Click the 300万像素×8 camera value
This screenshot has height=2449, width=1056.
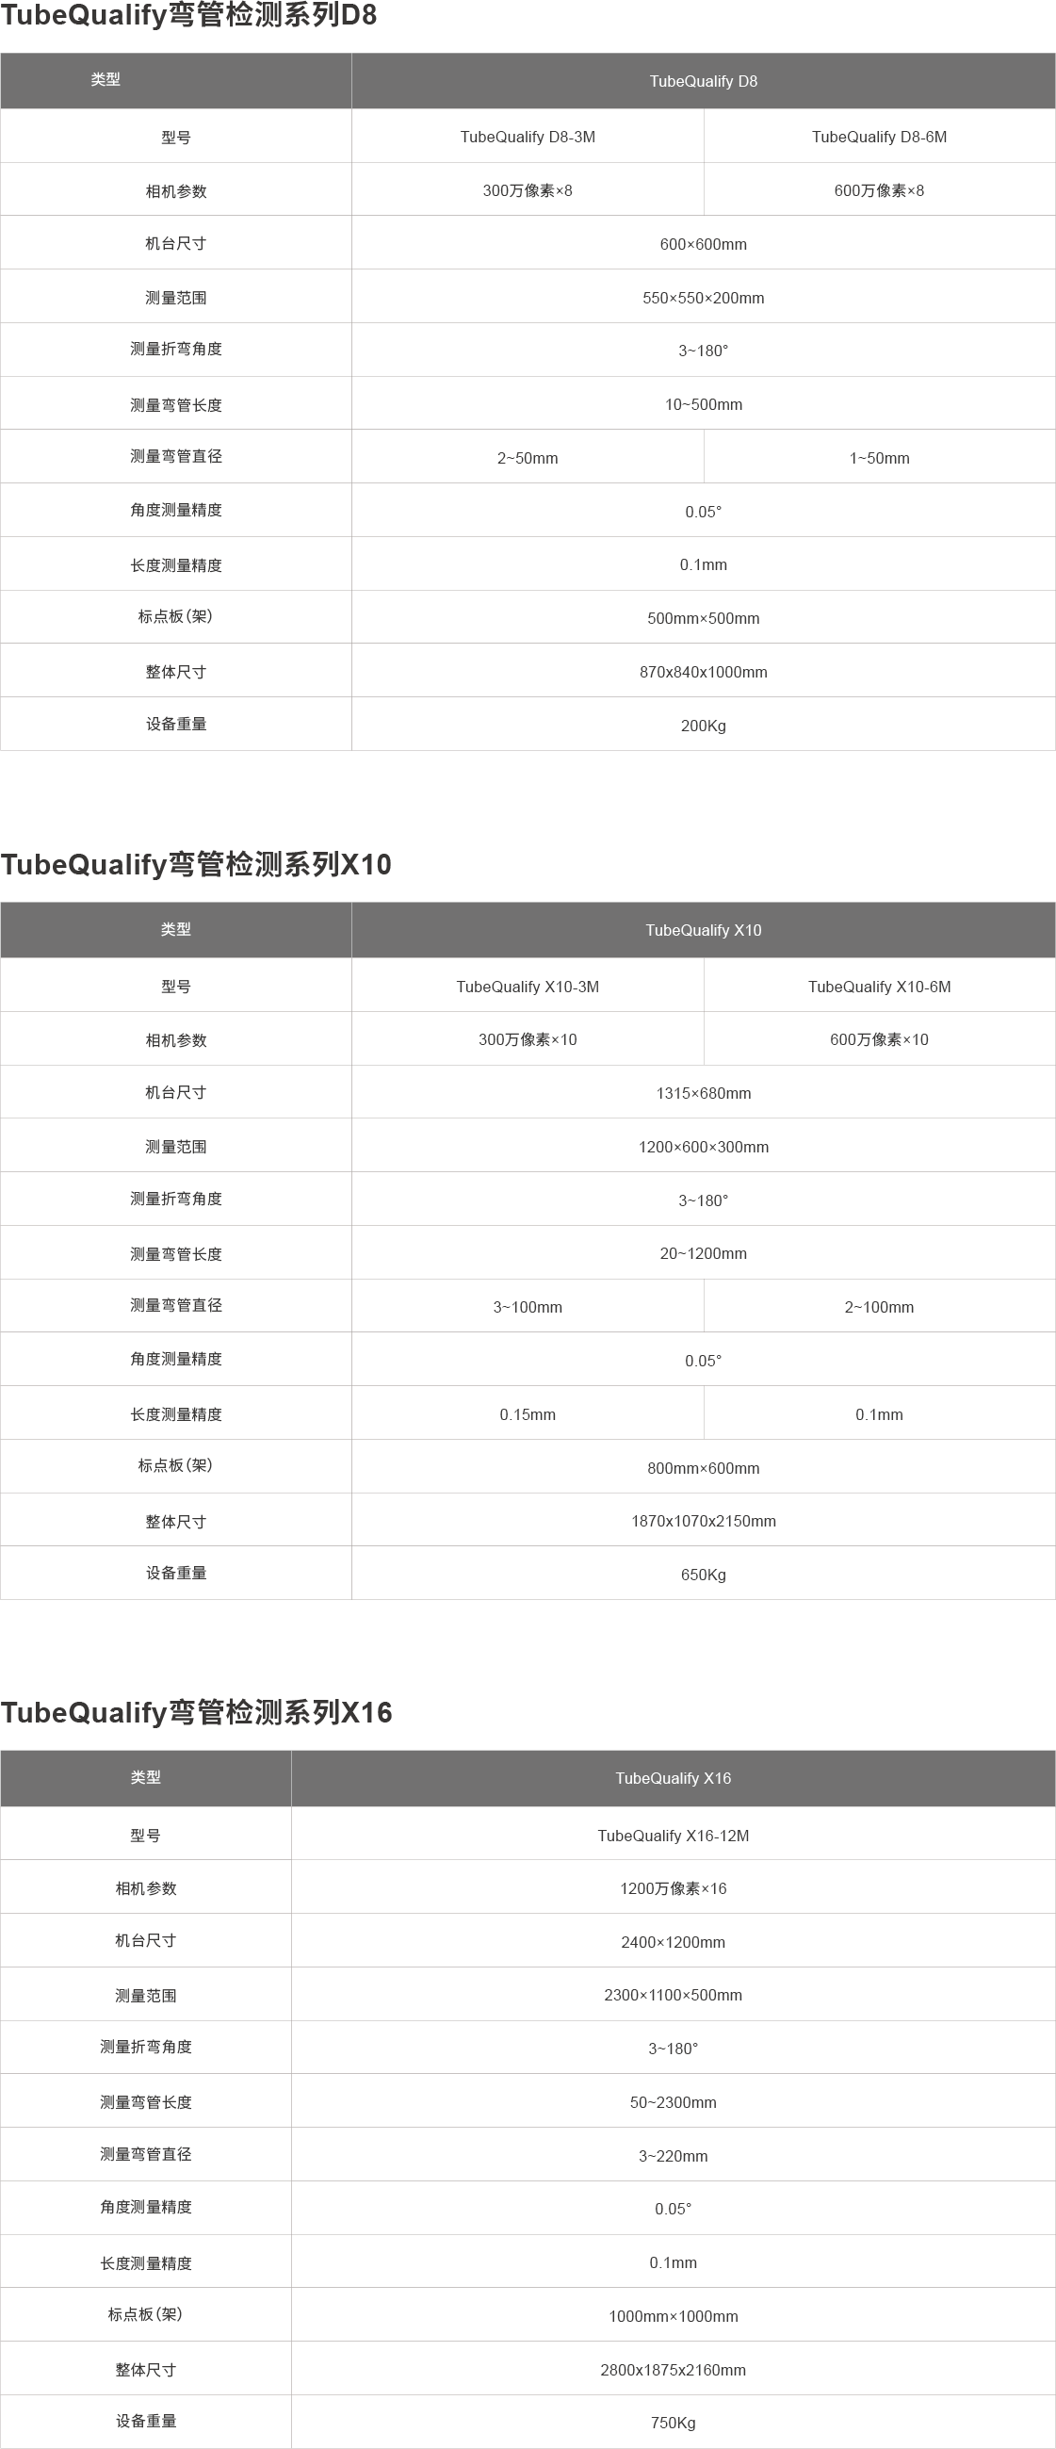(528, 190)
